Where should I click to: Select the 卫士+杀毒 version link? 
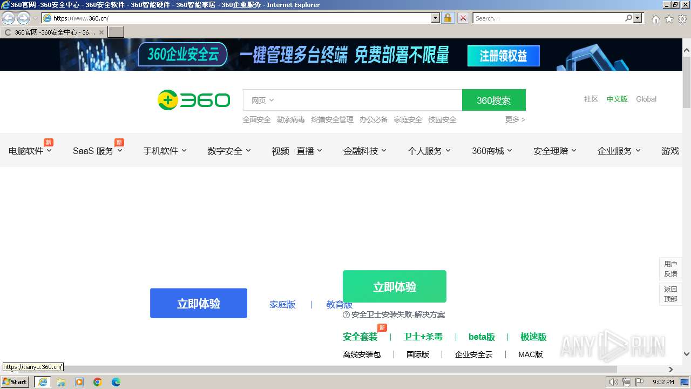(x=423, y=337)
